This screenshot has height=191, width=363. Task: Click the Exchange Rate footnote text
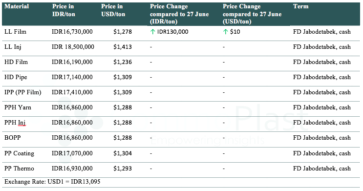coord(52,182)
